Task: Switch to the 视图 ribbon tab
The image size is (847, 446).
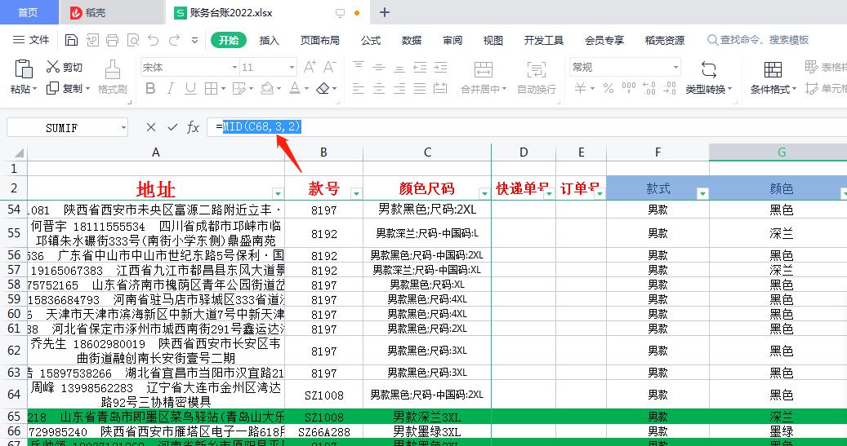Action: point(493,41)
